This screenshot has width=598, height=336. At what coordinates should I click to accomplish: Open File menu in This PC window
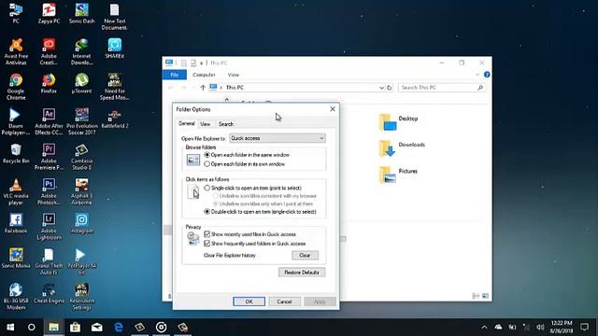175,75
